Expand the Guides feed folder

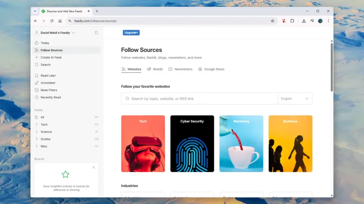(37, 139)
